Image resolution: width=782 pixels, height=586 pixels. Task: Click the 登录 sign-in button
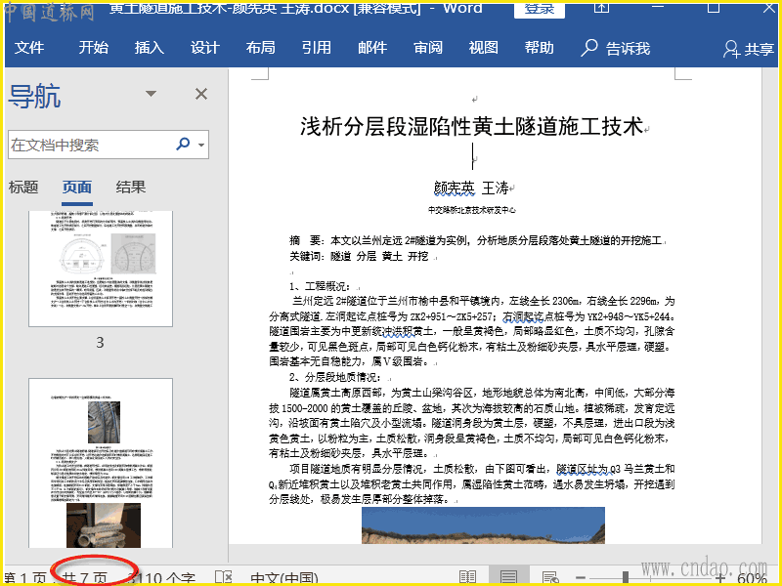pyautogui.click(x=540, y=10)
